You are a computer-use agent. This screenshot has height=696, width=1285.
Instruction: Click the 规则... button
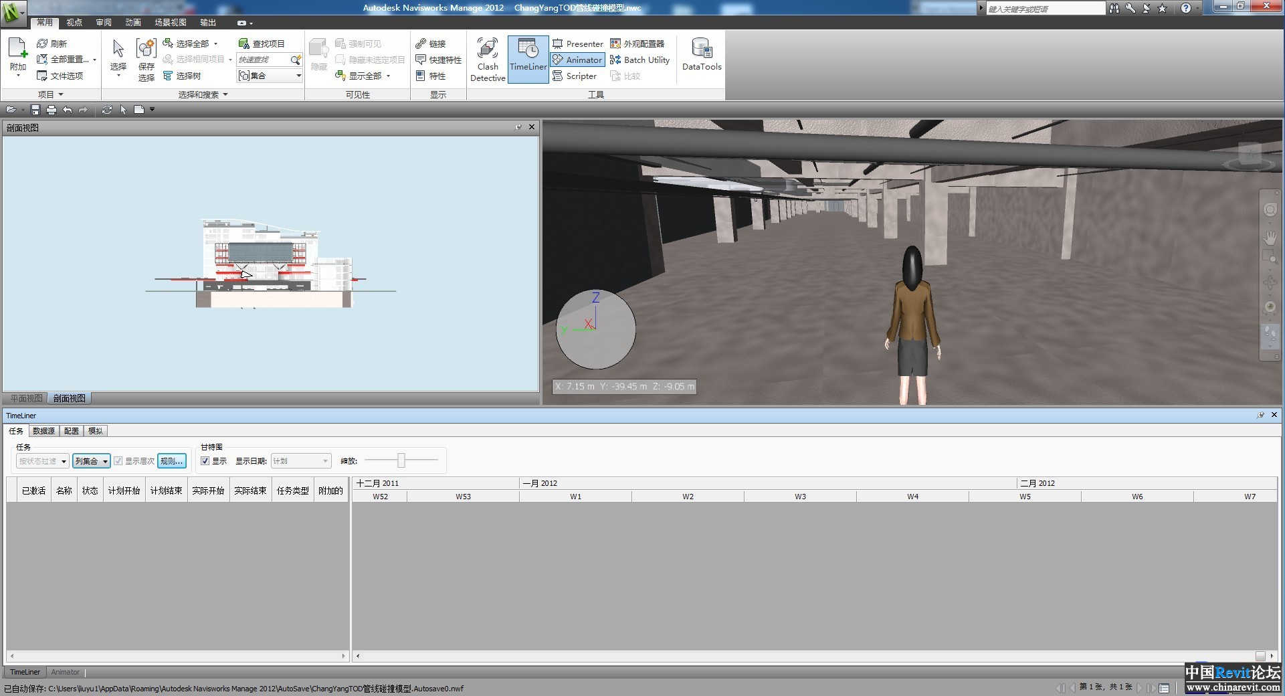point(171,461)
